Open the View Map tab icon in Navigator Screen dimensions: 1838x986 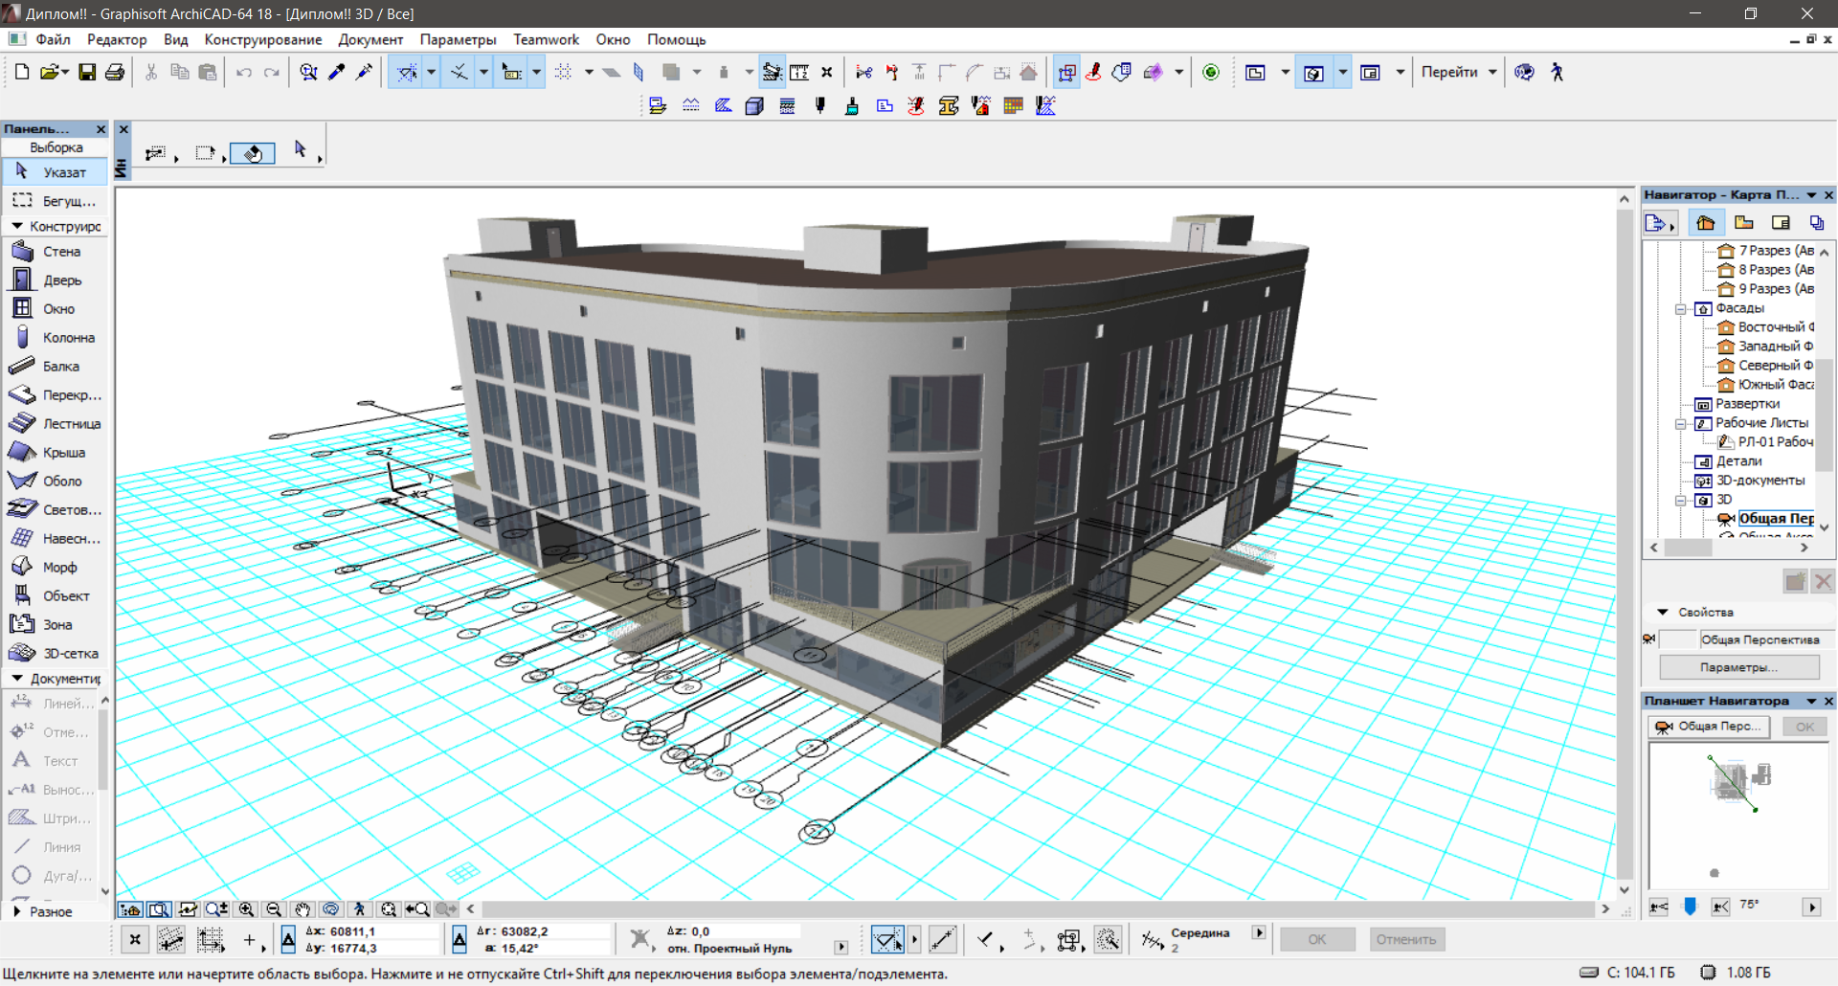(1744, 223)
